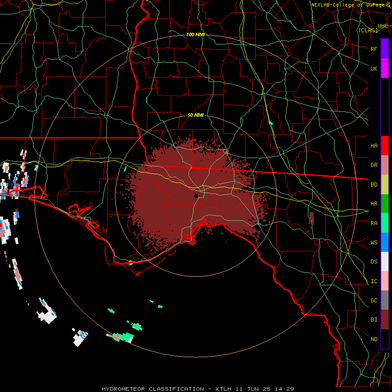This screenshot has width=392, height=392.
Task: Click the BI legend label
Action: pos(374,320)
